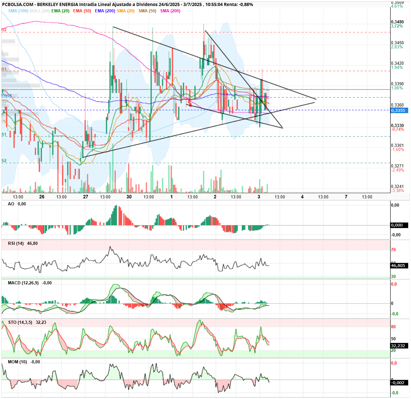Click date label 2 on time axis
Screen dimensions: 411x399
(215, 196)
